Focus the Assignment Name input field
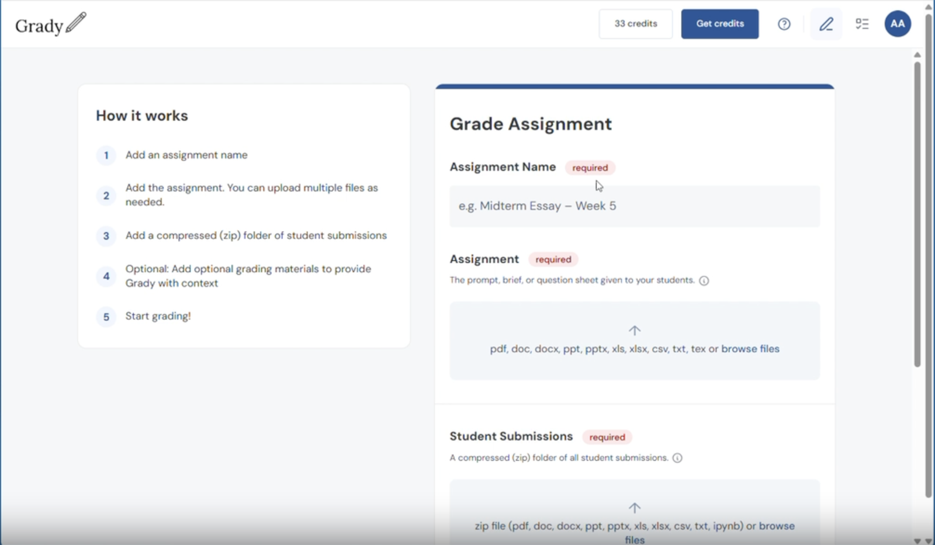Viewport: 935px width, 545px height. (x=635, y=206)
